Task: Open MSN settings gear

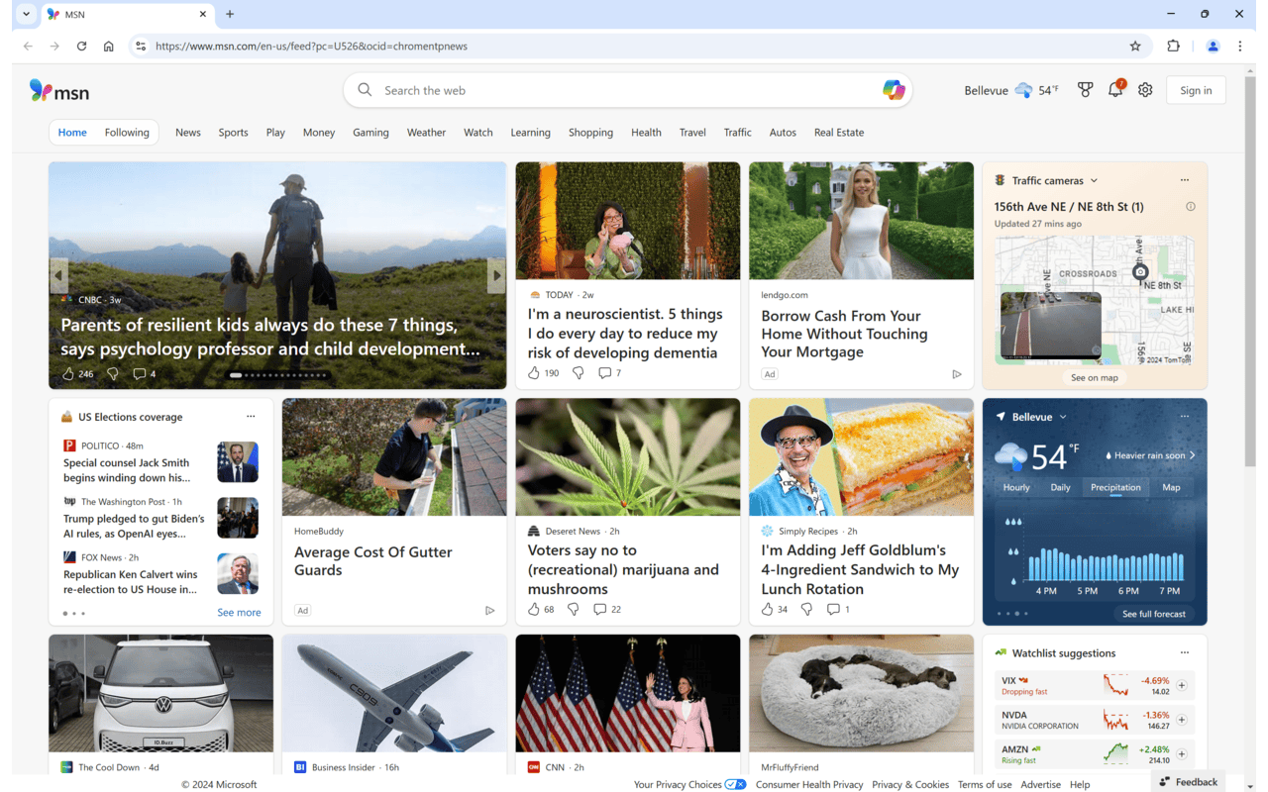Action: 1144,89
